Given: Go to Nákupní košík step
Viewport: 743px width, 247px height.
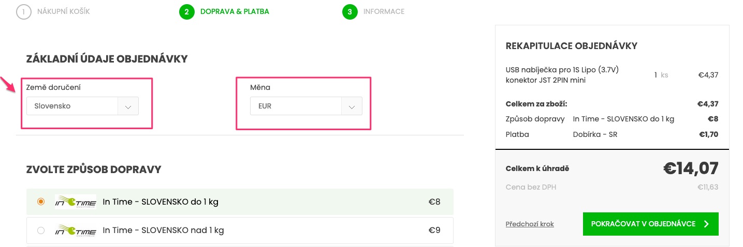Looking at the screenshot, I should (x=64, y=11).
